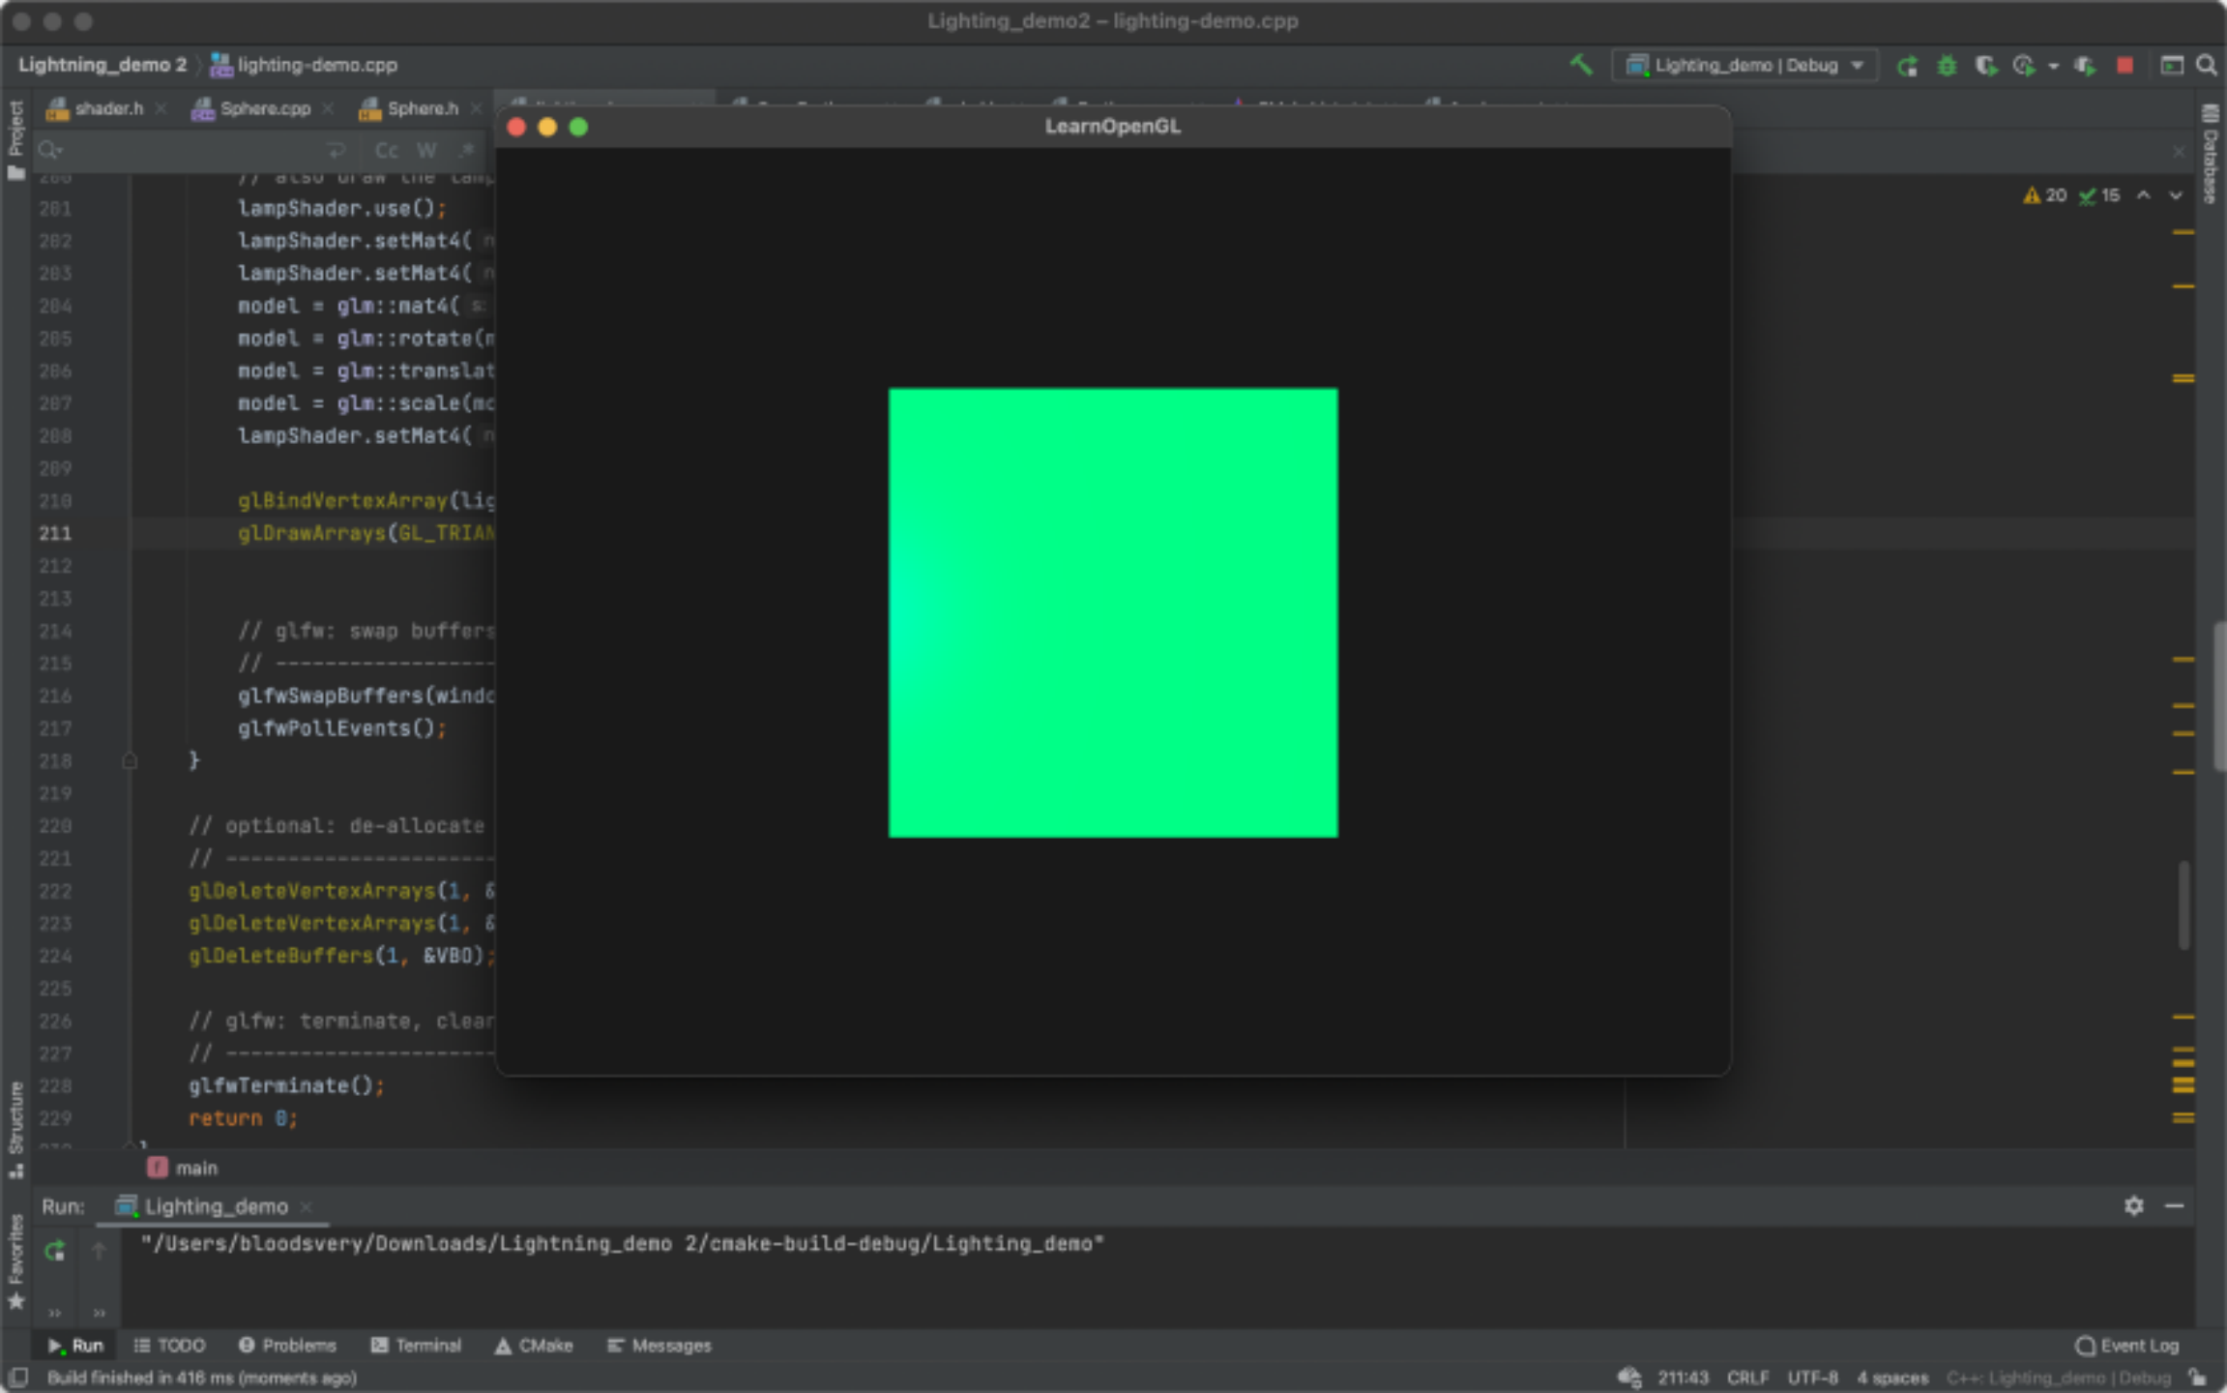
Task: Toggle Match Case Cc option
Action: click(x=386, y=150)
